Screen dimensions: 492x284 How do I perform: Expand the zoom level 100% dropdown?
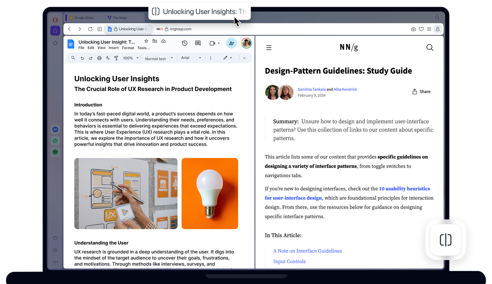click(x=130, y=58)
